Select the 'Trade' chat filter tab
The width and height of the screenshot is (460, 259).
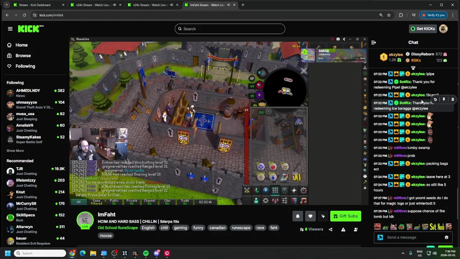pyautogui.click(x=185, y=202)
